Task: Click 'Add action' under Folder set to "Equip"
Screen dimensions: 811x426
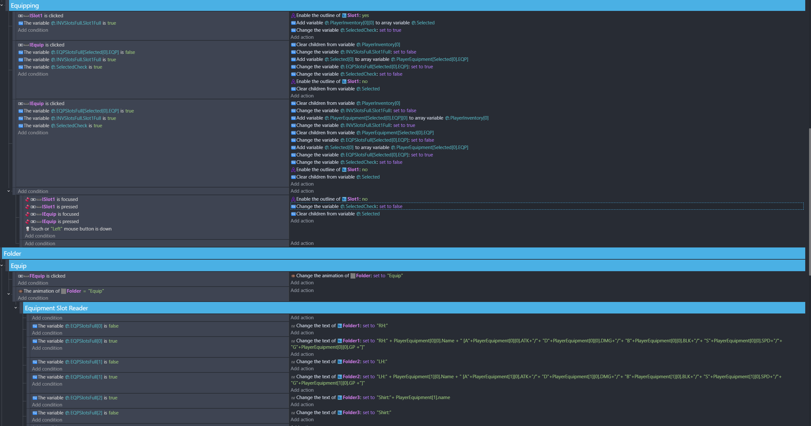Action: coord(302,283)
